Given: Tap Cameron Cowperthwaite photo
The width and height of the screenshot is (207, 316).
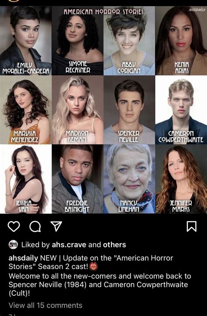Looking at the screenshot, I should 181,110.
